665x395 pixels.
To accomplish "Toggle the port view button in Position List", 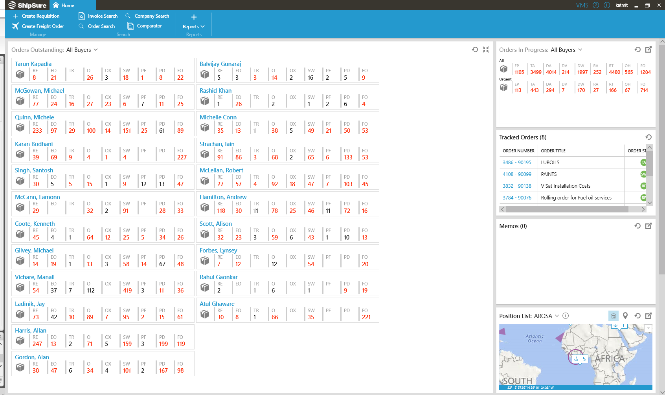I will 613,316.
